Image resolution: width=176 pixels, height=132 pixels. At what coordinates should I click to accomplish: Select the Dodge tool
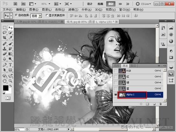[11, 59]
